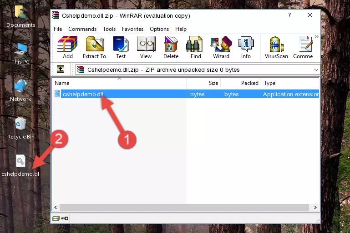Select the Network desktop icon
Screen dimensions: 350x233
[x=20, y=90]
